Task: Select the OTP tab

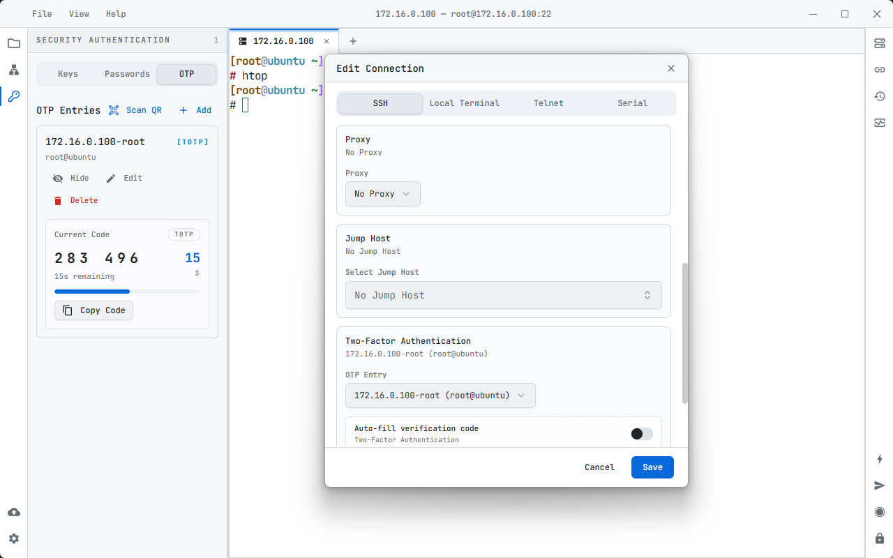Action: pos(186,74)
